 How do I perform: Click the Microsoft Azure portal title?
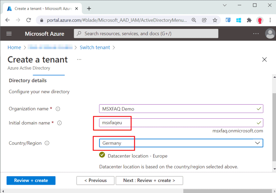pyautogui.click(x=44, y=34)
